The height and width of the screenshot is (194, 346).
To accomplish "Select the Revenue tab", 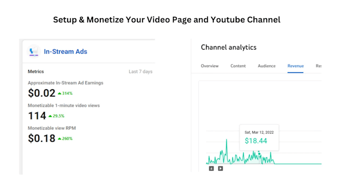I will click(x=296, y=66).
